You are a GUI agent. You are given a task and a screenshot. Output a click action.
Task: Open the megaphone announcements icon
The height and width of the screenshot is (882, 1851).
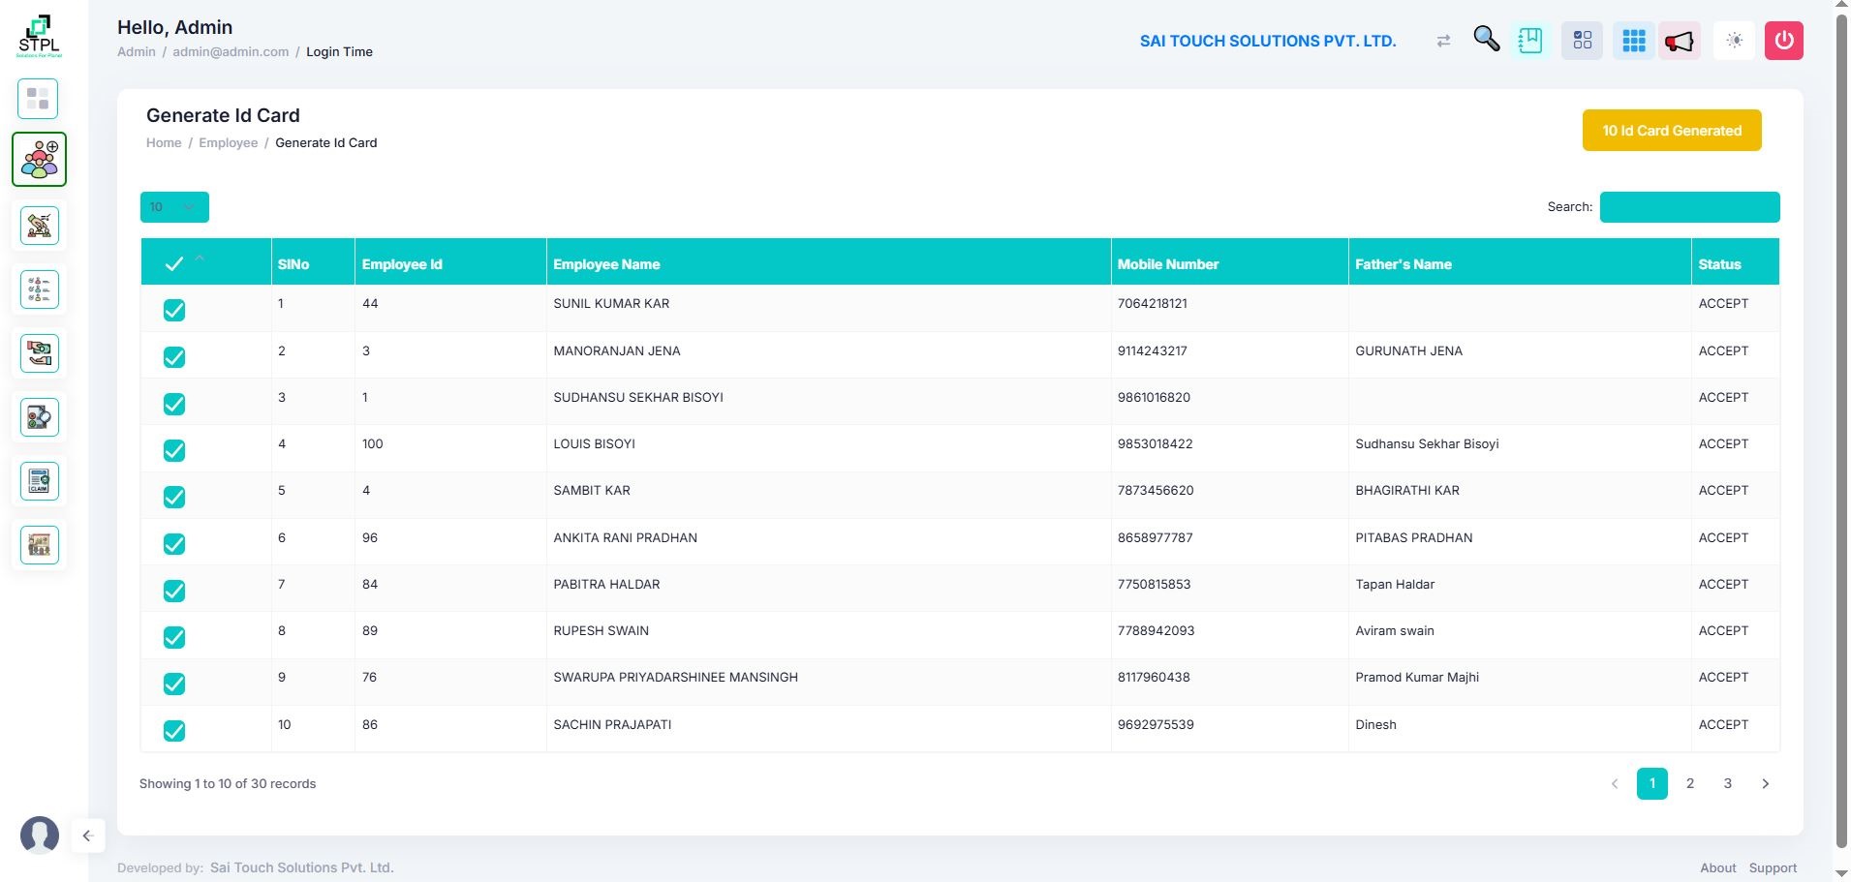pos(1680,41)
